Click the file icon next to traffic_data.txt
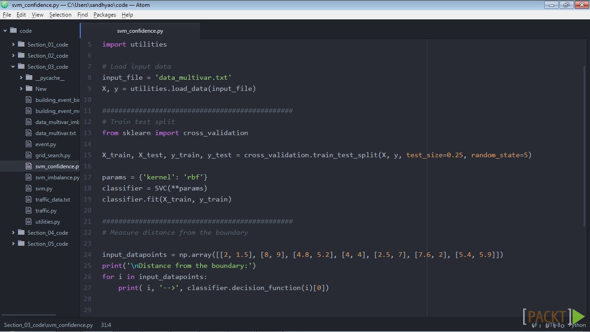Image resolution: width=590 pixels, height=332 pixels. coord(29,200)
